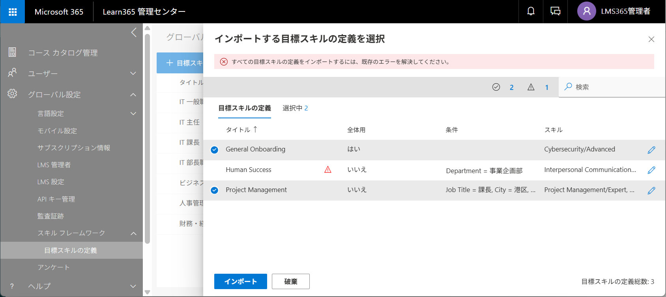This screenshot has width=666, height=297.
Task: Filter by warning triangle icon
Action: pos(531,87)
